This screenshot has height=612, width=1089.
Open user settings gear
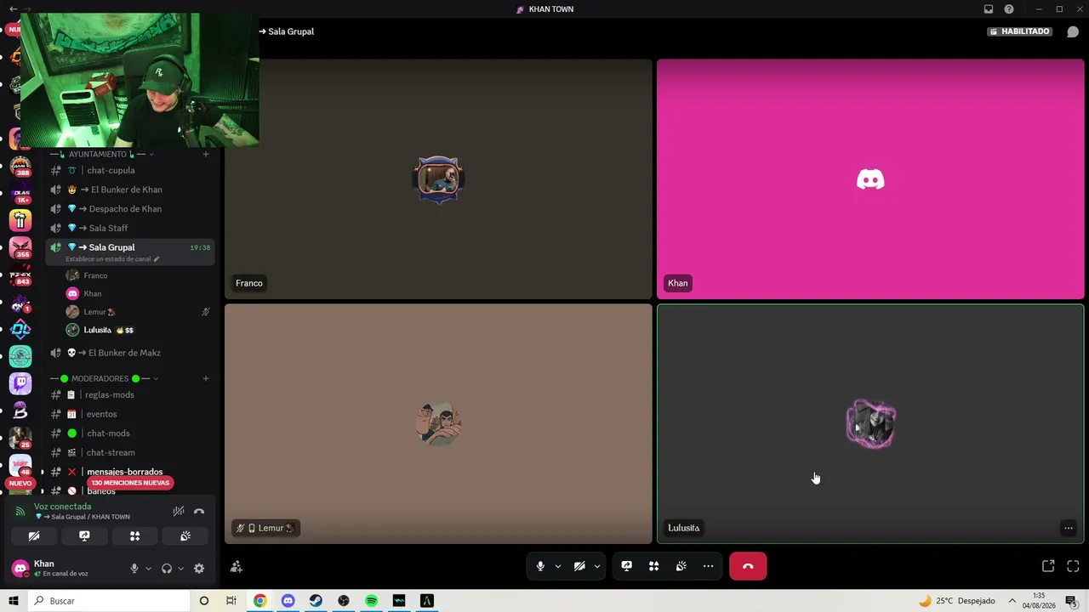(x=199, y=569)
